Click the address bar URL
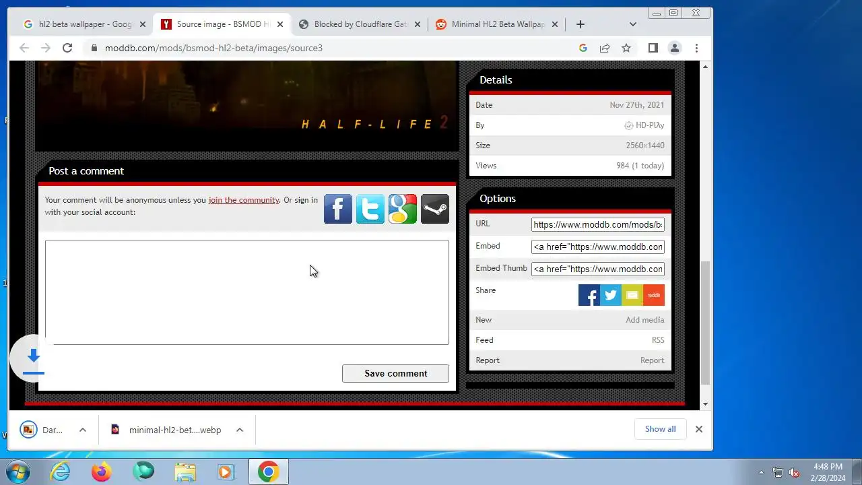The image size is (862, 485). [x=213, y=48]
